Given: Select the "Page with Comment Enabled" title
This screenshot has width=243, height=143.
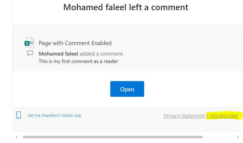Looking at the screenshot, I should click(75, 43).
